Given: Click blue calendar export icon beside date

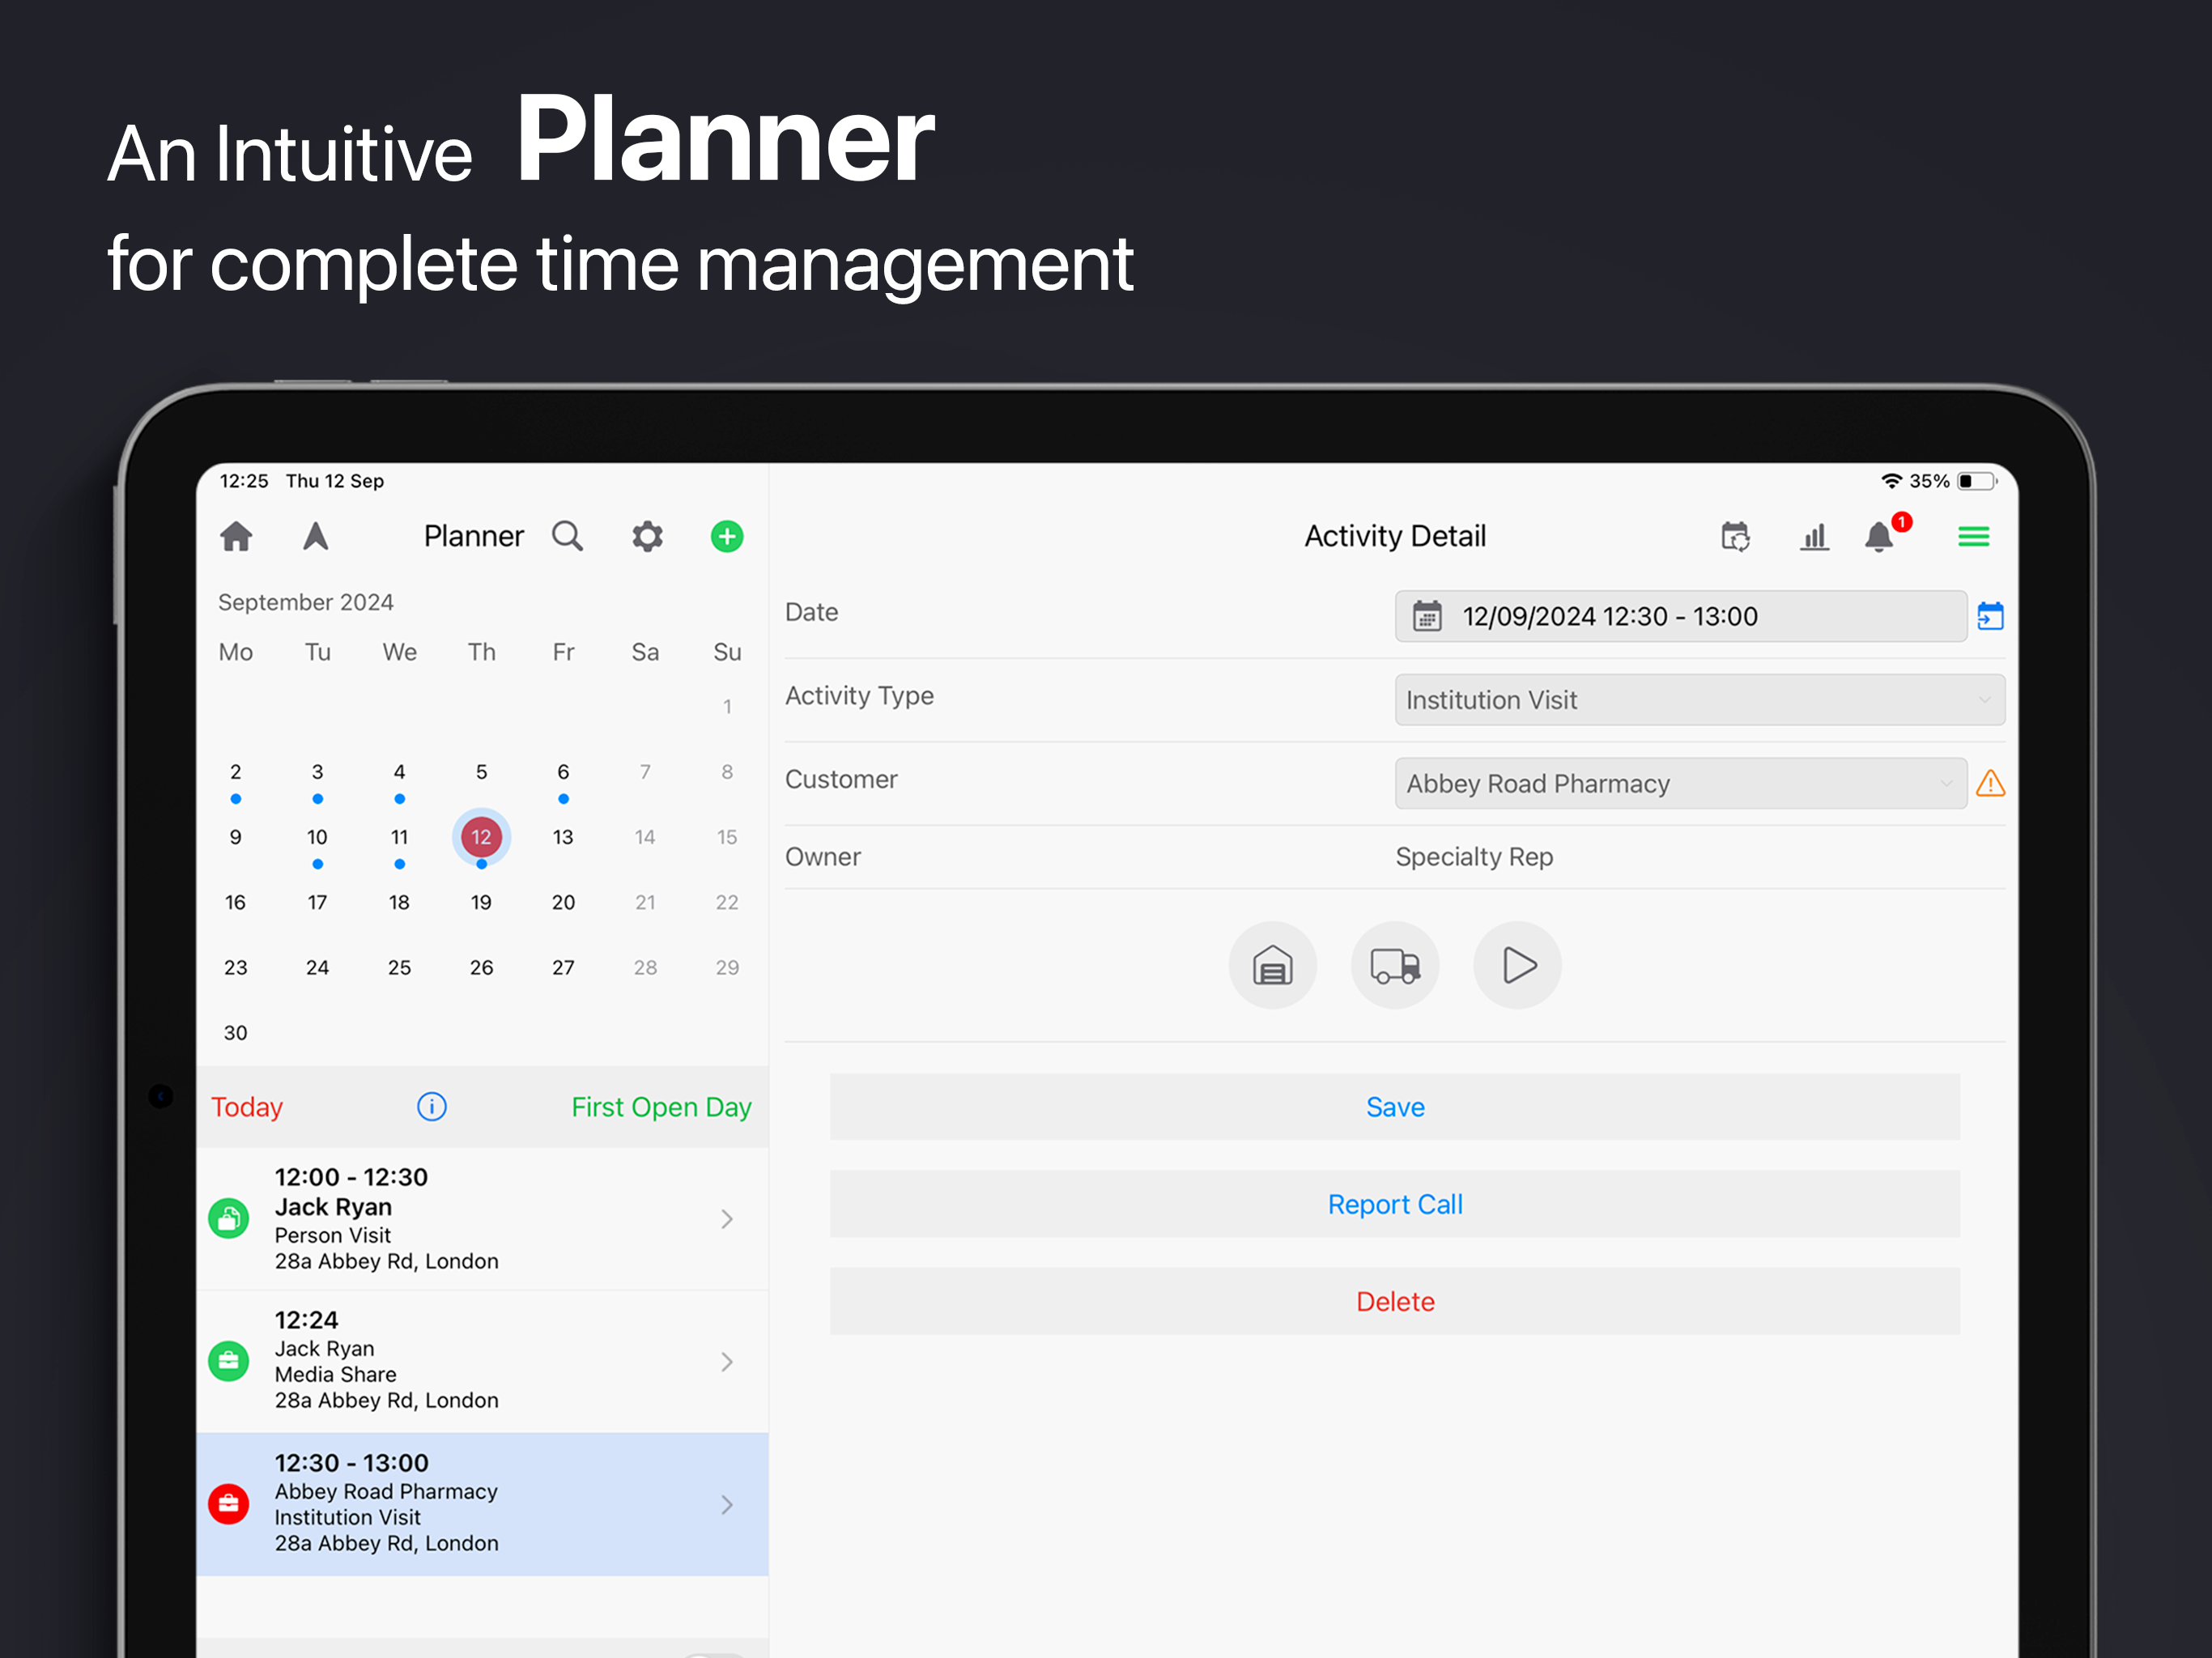Looking at the screenshot, I should pyautogui.click(x=1990, y=616).
